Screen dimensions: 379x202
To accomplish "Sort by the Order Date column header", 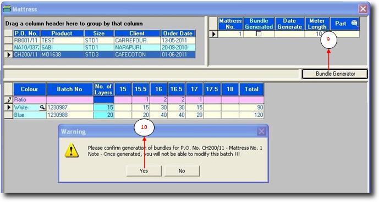I will 178,33.
